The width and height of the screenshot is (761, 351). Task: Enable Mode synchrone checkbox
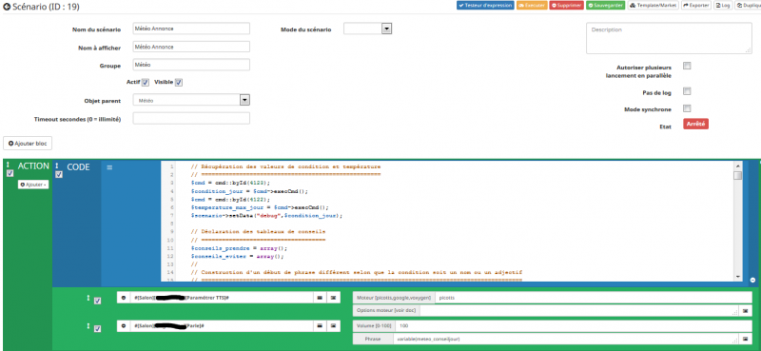coord(687,108)
